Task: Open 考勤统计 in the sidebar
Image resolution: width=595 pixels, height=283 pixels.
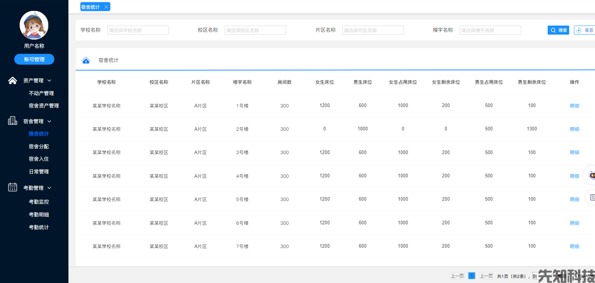Action: pyautogui.click(x=39, y=227)
